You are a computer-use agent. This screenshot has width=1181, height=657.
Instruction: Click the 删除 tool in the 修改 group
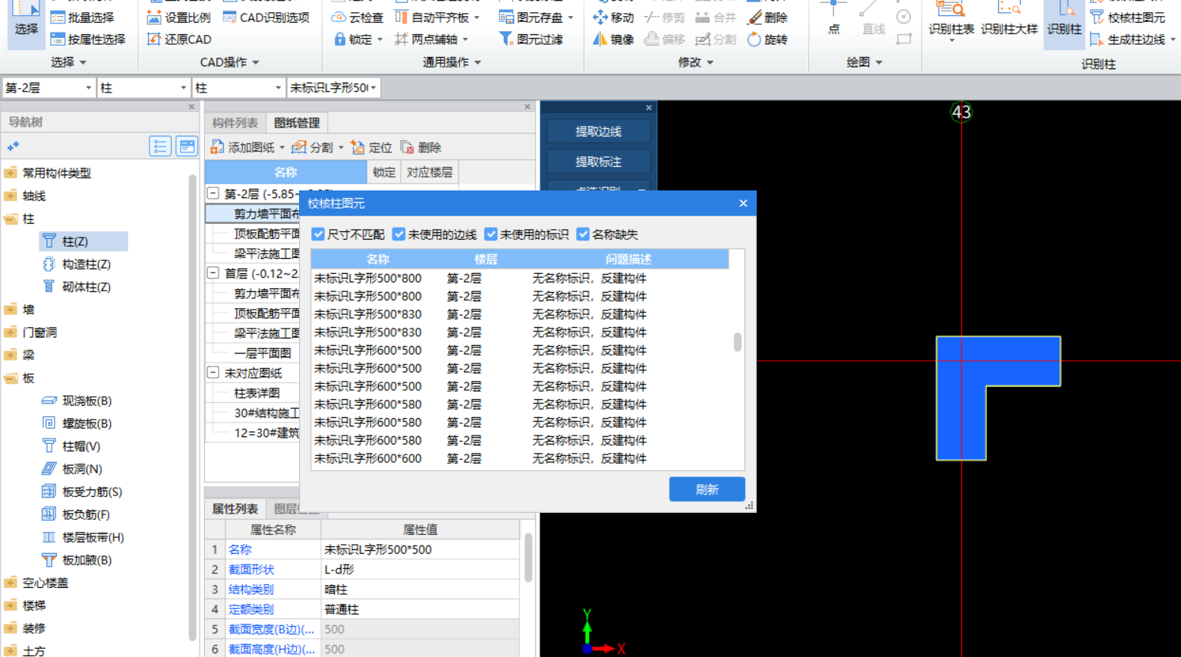pyautogui.click(x=767, y=17)
